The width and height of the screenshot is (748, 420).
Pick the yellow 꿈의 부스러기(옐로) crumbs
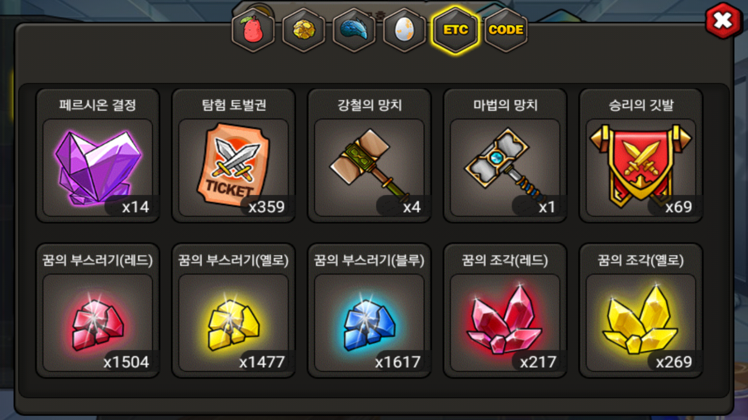pos(234,323)
